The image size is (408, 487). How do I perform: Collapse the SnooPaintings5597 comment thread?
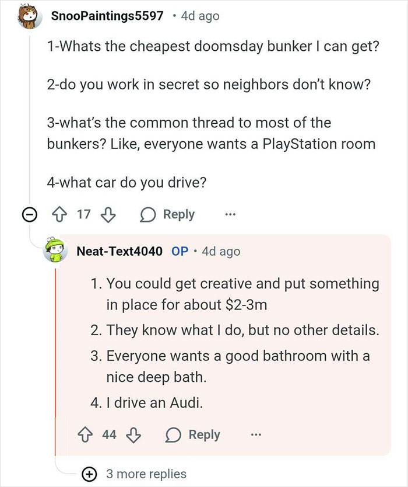pyautogui.click(x=27, y=215)
